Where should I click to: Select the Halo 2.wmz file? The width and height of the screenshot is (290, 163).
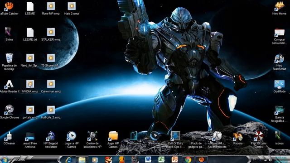72,8
